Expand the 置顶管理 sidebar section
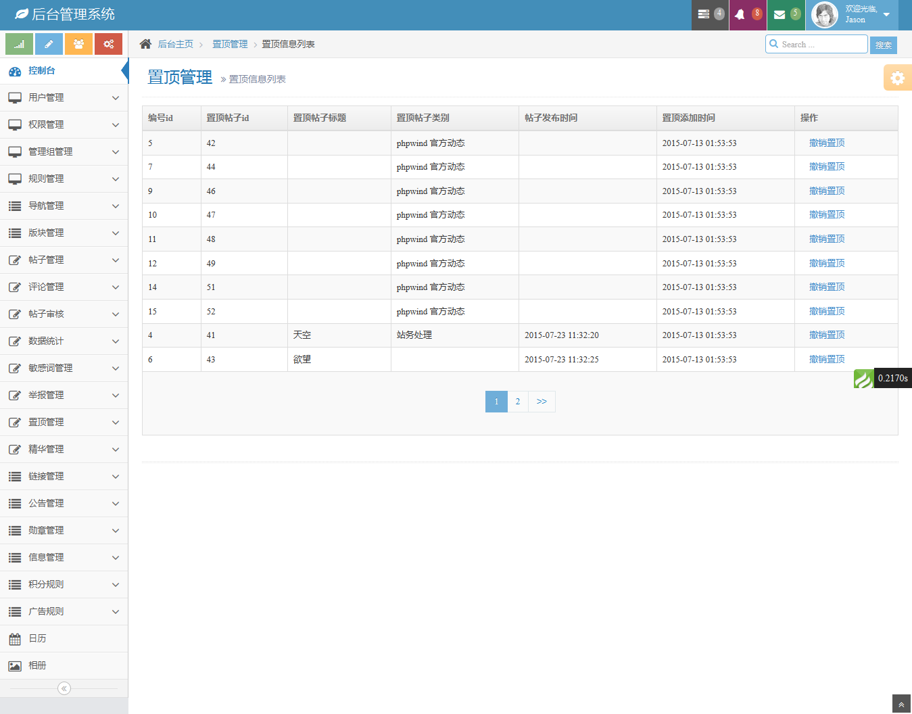Viewport: 912px width, 714px height. pyautogui.click(x=64, y=422)
